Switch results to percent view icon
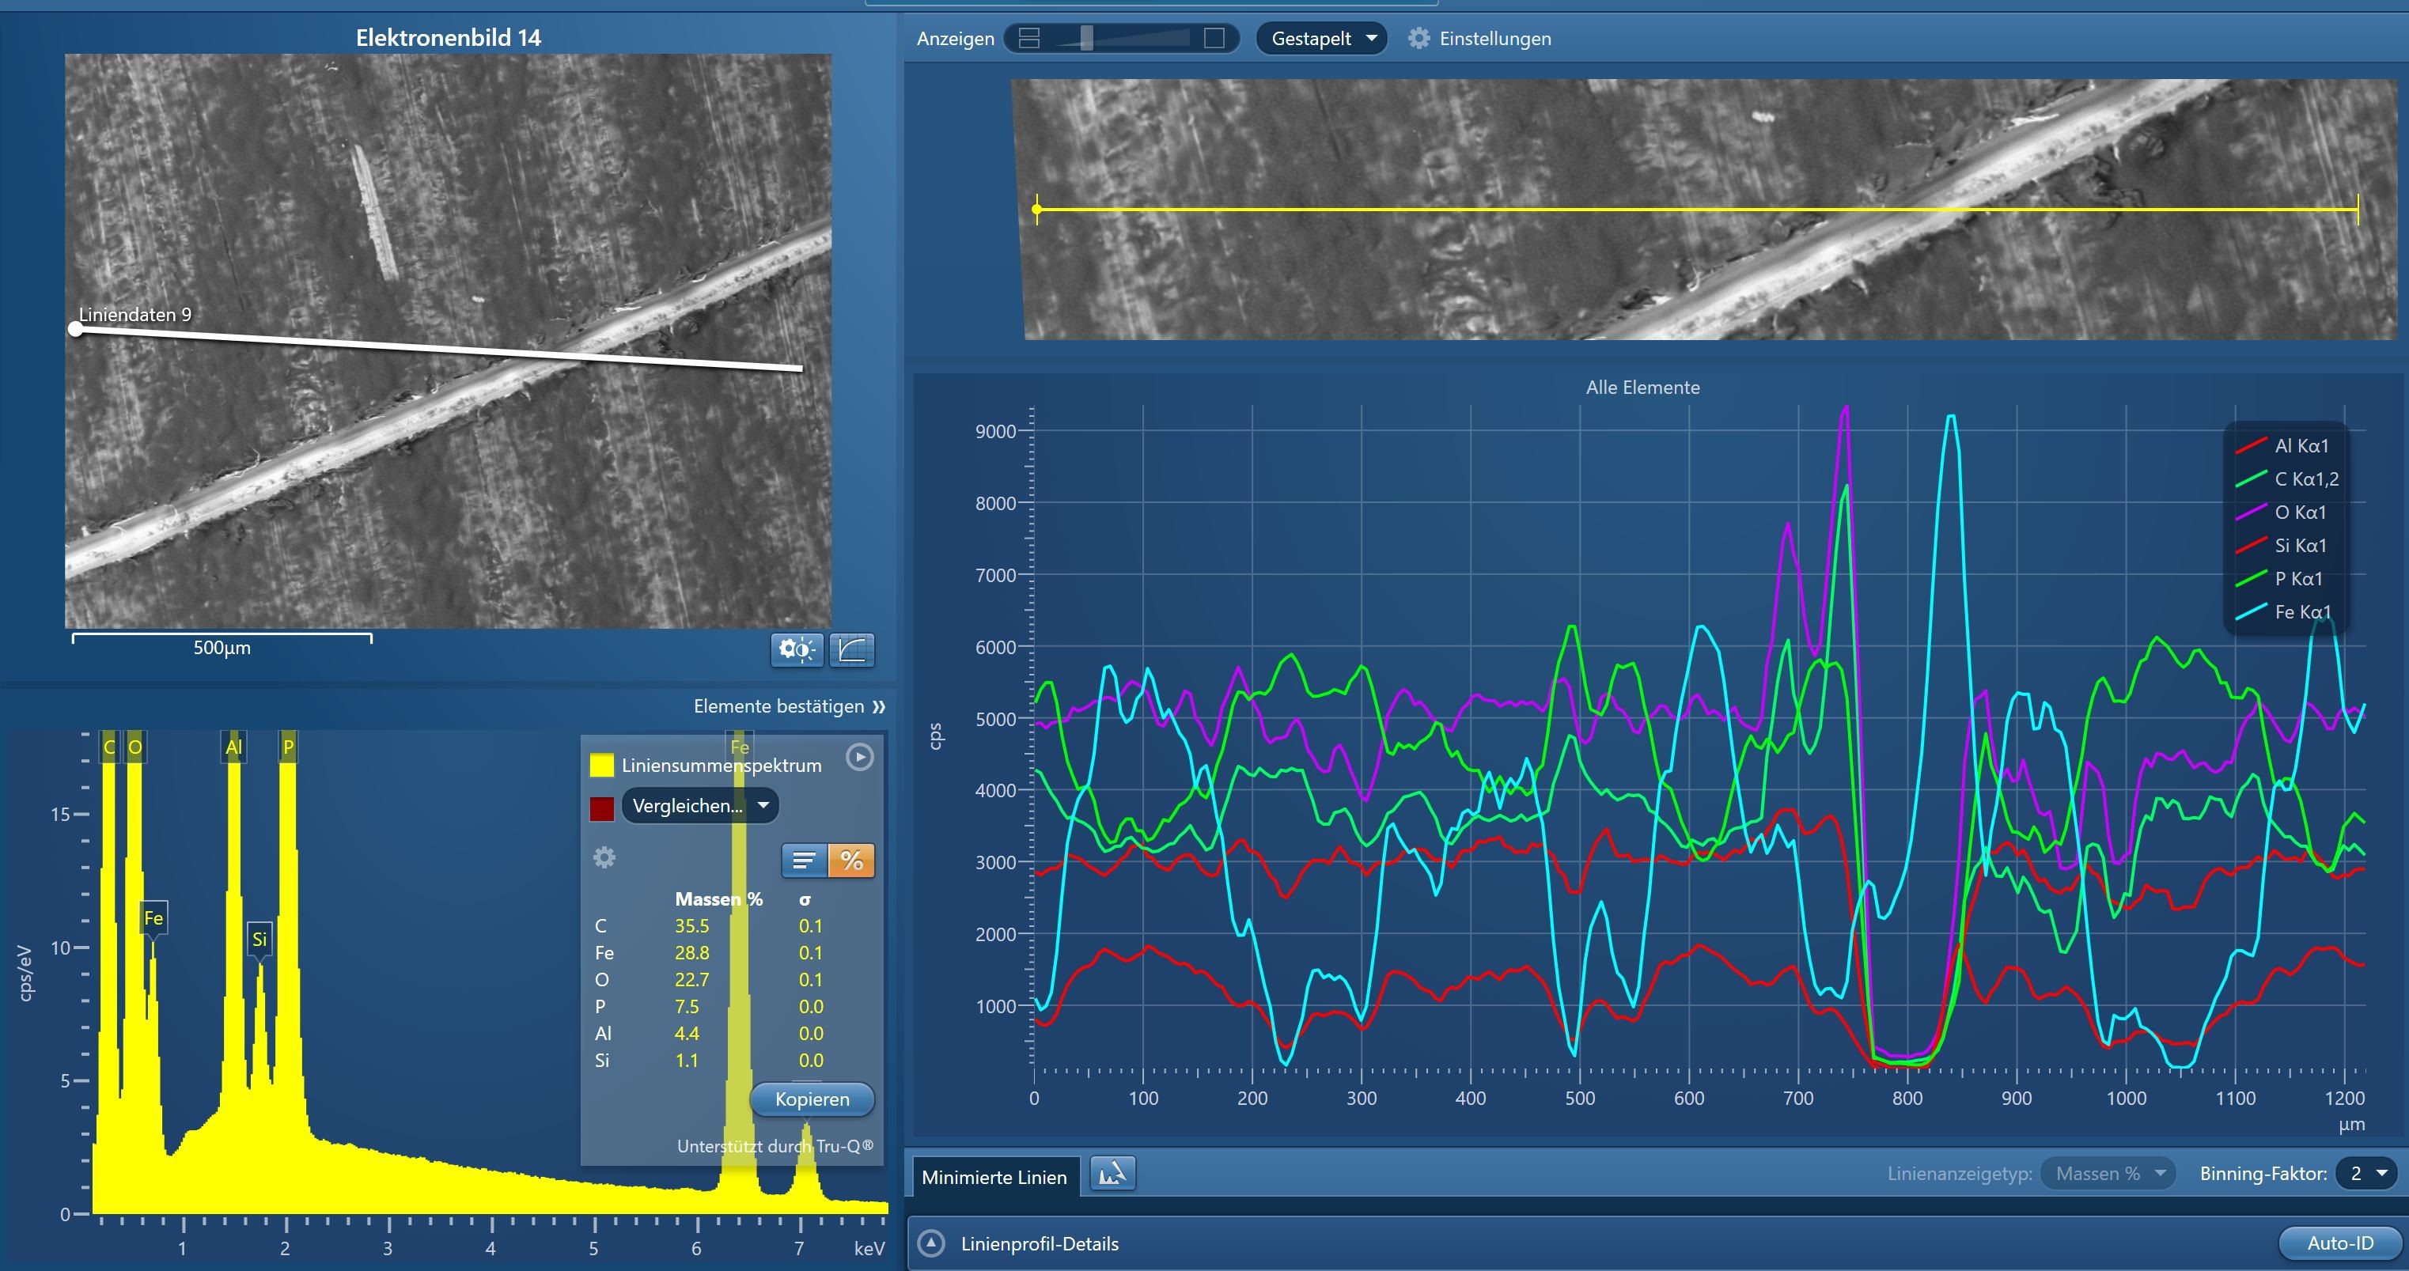 pyautogui.click(x=851, y=861)
